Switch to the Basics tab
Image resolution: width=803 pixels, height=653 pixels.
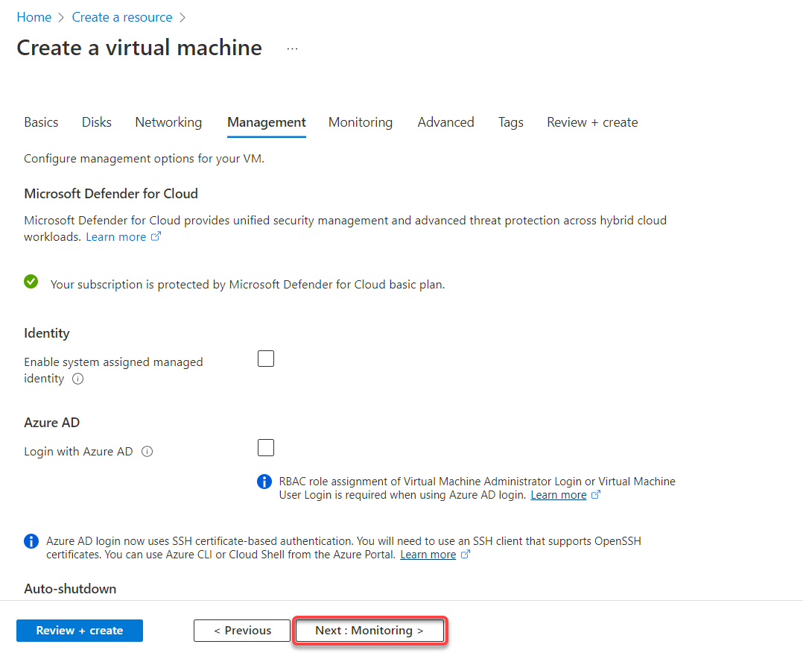click(41, 122)
